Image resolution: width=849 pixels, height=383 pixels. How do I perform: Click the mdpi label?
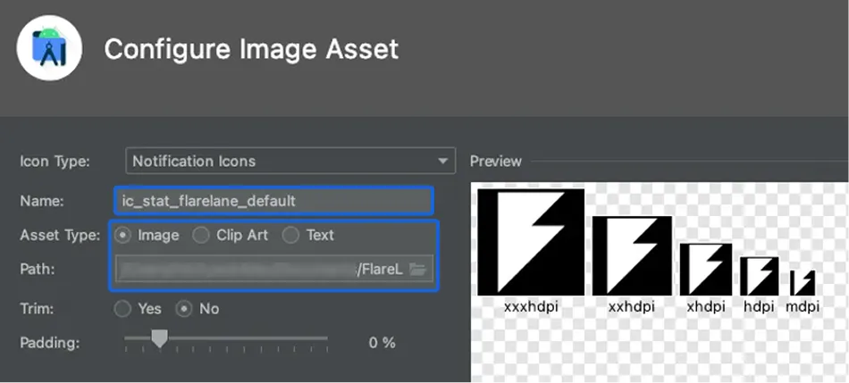click(x=803, y=307)
